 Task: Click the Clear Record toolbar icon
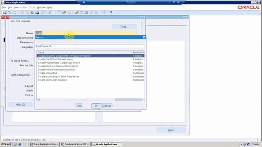pyautogui.click(x=64, y=13)
